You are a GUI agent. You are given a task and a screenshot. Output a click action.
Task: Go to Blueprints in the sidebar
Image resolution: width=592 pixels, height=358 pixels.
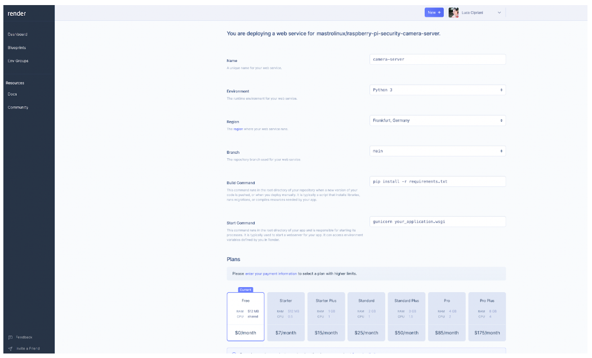point(17,48)
